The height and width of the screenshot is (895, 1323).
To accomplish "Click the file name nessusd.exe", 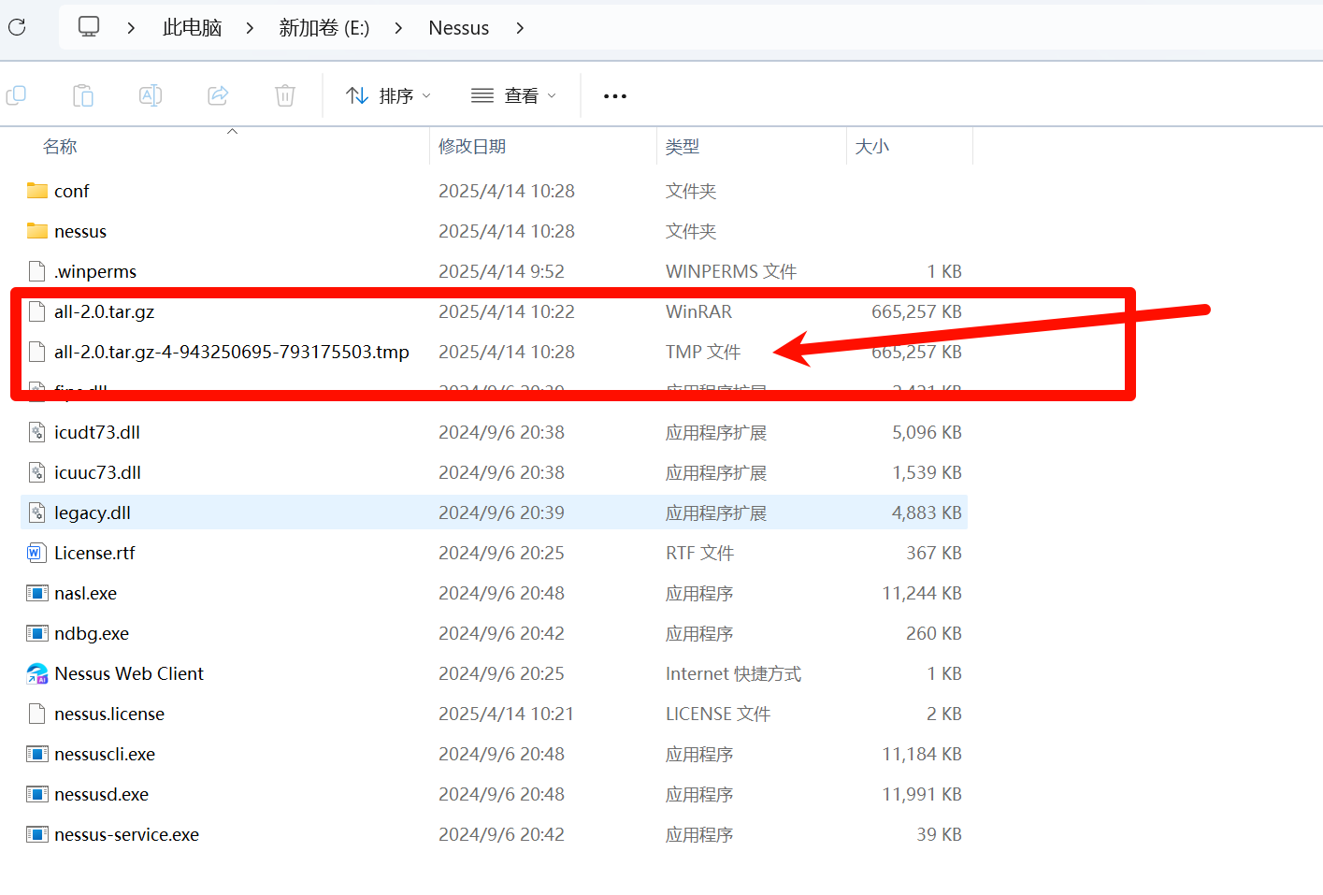I will pos(102,794).
